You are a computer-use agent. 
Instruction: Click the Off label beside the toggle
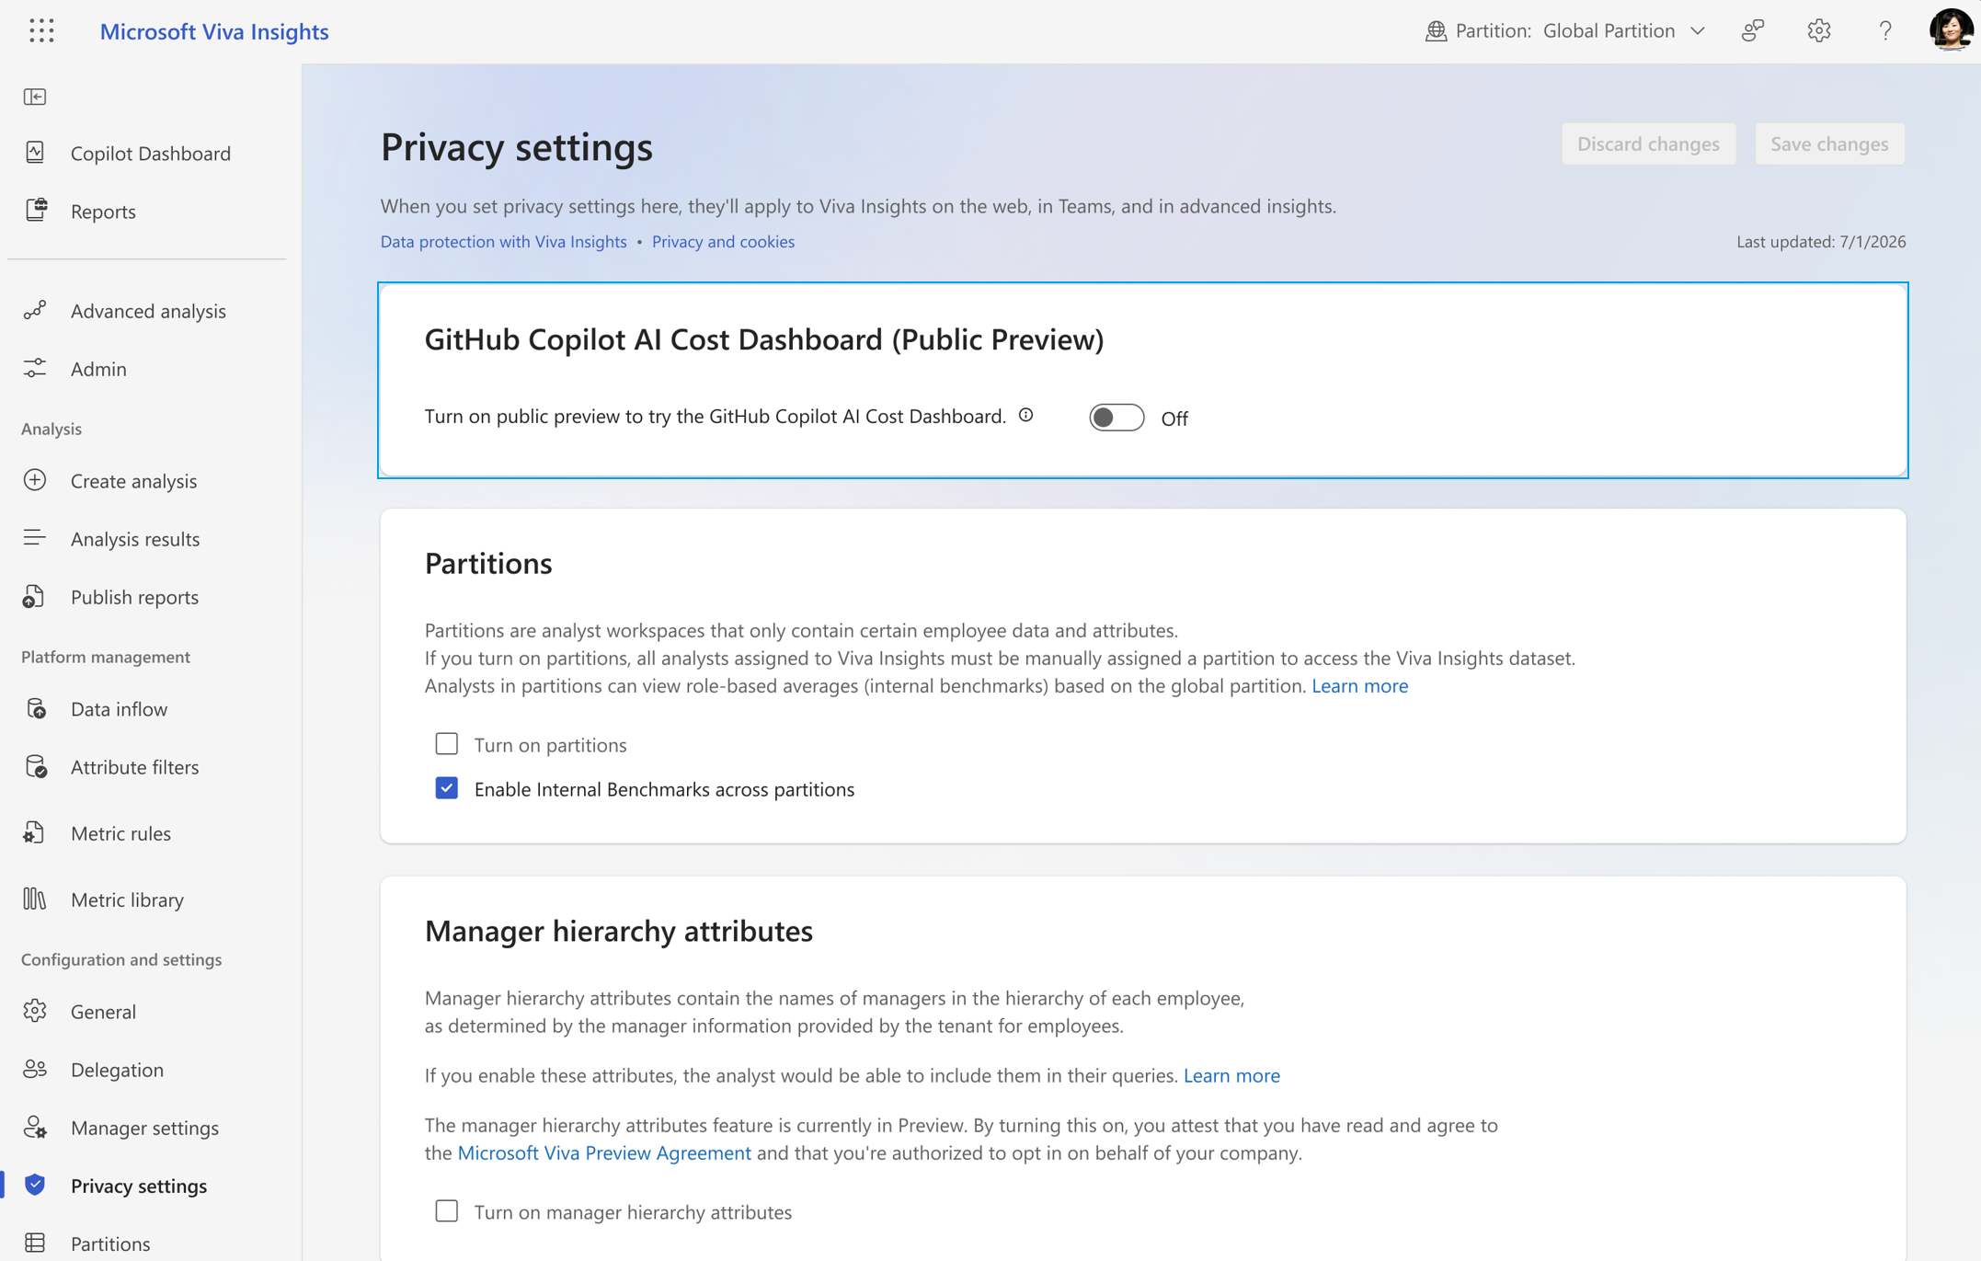click(1174, 418)
